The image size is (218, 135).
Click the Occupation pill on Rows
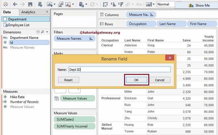141,24
